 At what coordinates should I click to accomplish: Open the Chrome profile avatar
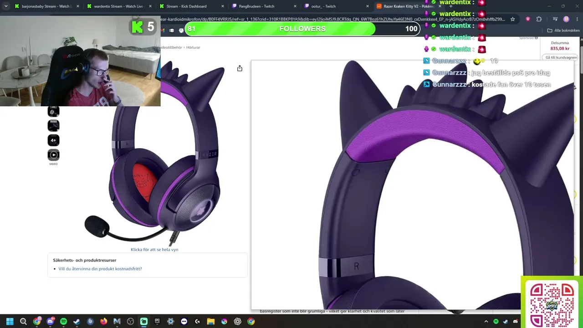click(x=566, y=19)
